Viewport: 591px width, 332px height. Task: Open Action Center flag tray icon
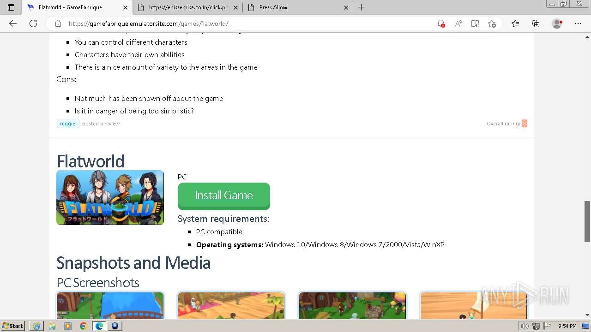click(x=547, y=326)
